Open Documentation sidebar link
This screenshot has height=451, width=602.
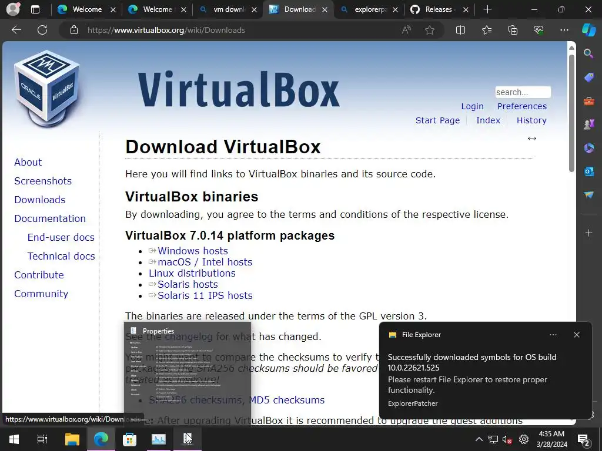pos(50,218)
